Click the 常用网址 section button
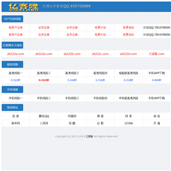 point(12,107)
